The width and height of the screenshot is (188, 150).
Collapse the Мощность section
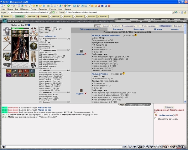pyautogui.click(x=40, y=92)
